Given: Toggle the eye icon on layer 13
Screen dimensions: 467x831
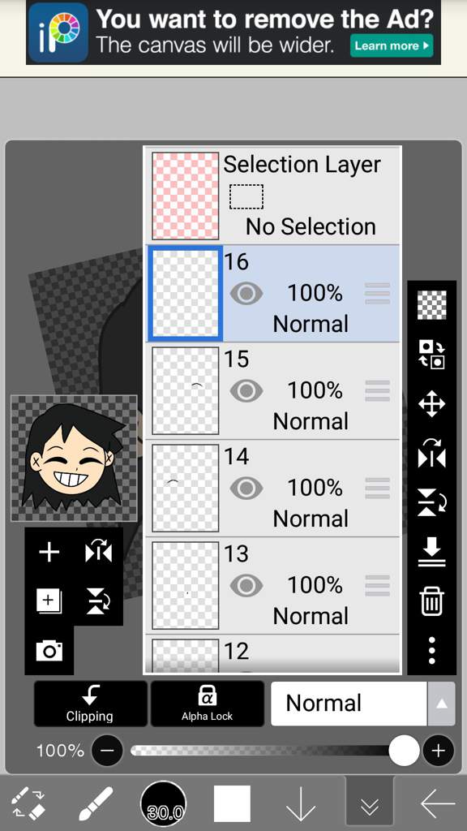Looking at the screenshot, I should click(x=246, y=586).
